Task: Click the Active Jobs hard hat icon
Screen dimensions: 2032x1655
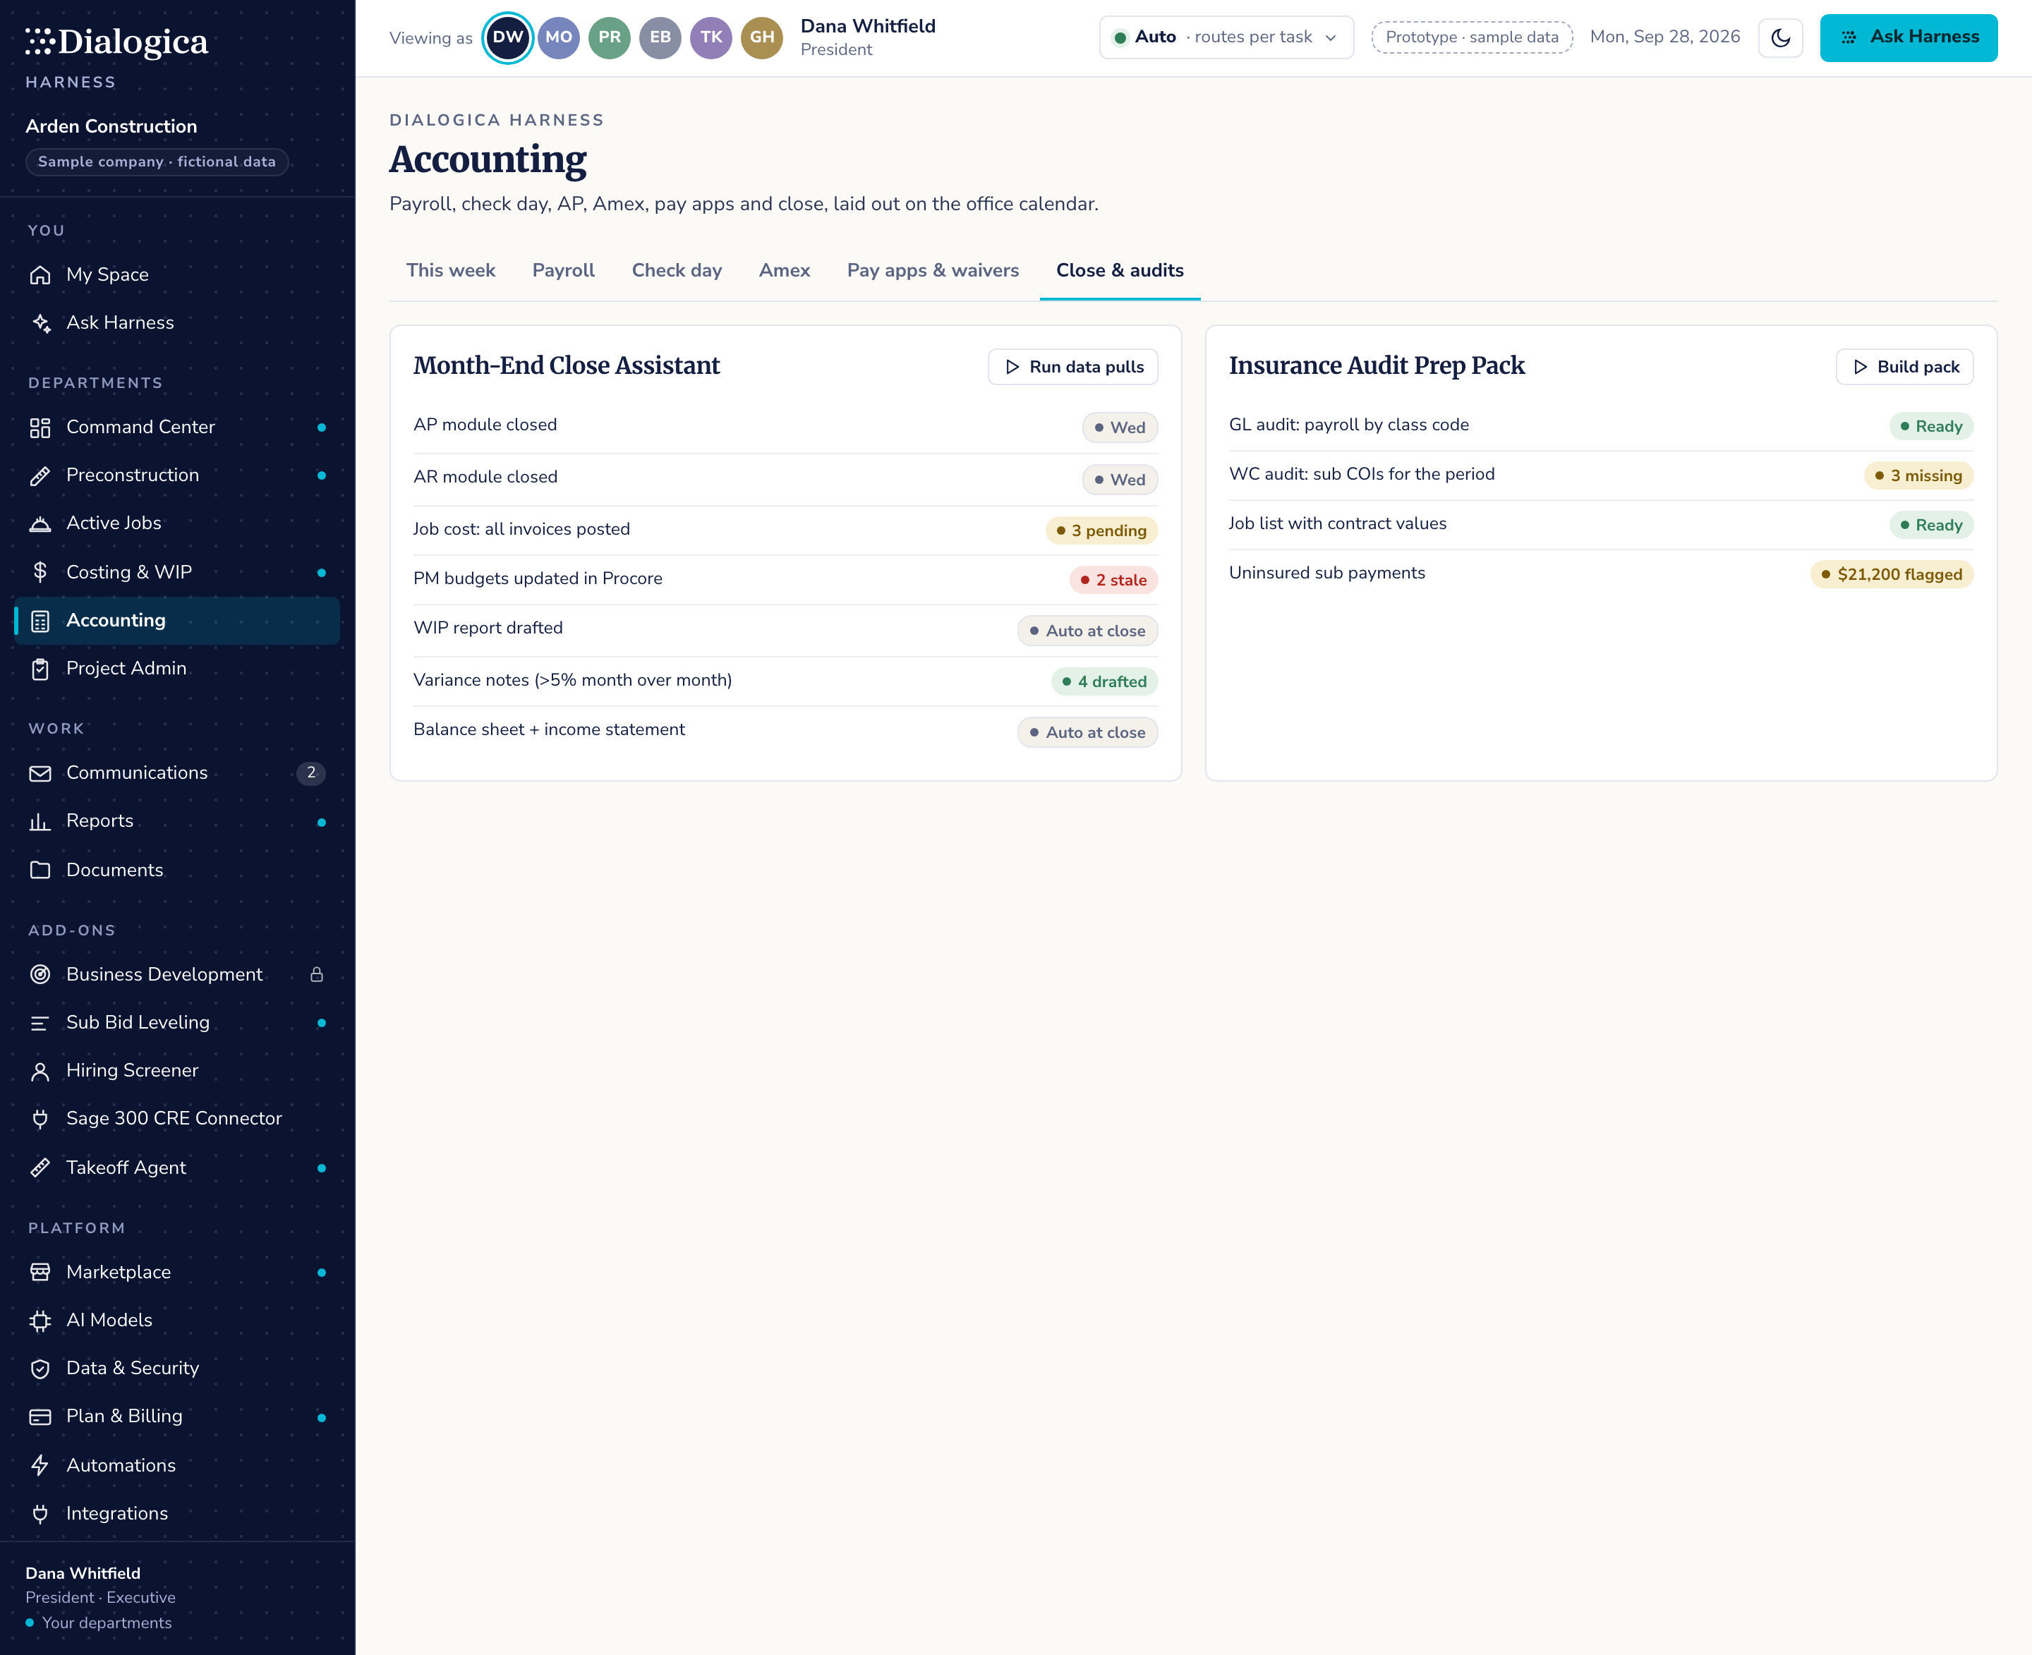Action: 40,523
